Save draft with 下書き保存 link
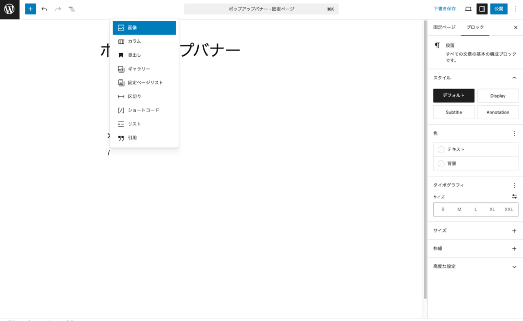Screen dimensions: 523x321 445,9
